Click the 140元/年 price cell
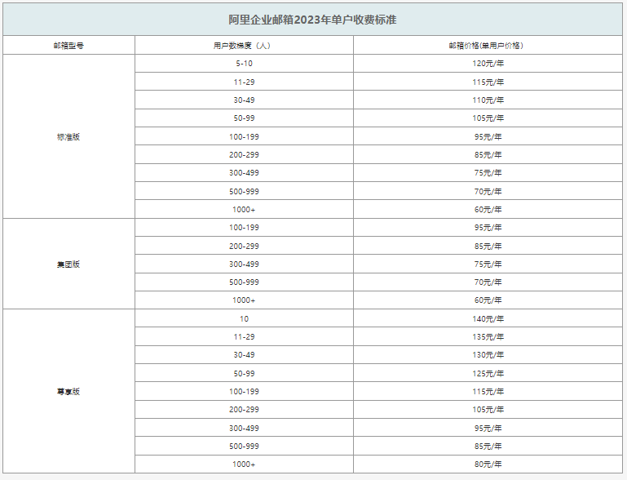The width and height of the screenshot is (627, 480). click(488, 319)
